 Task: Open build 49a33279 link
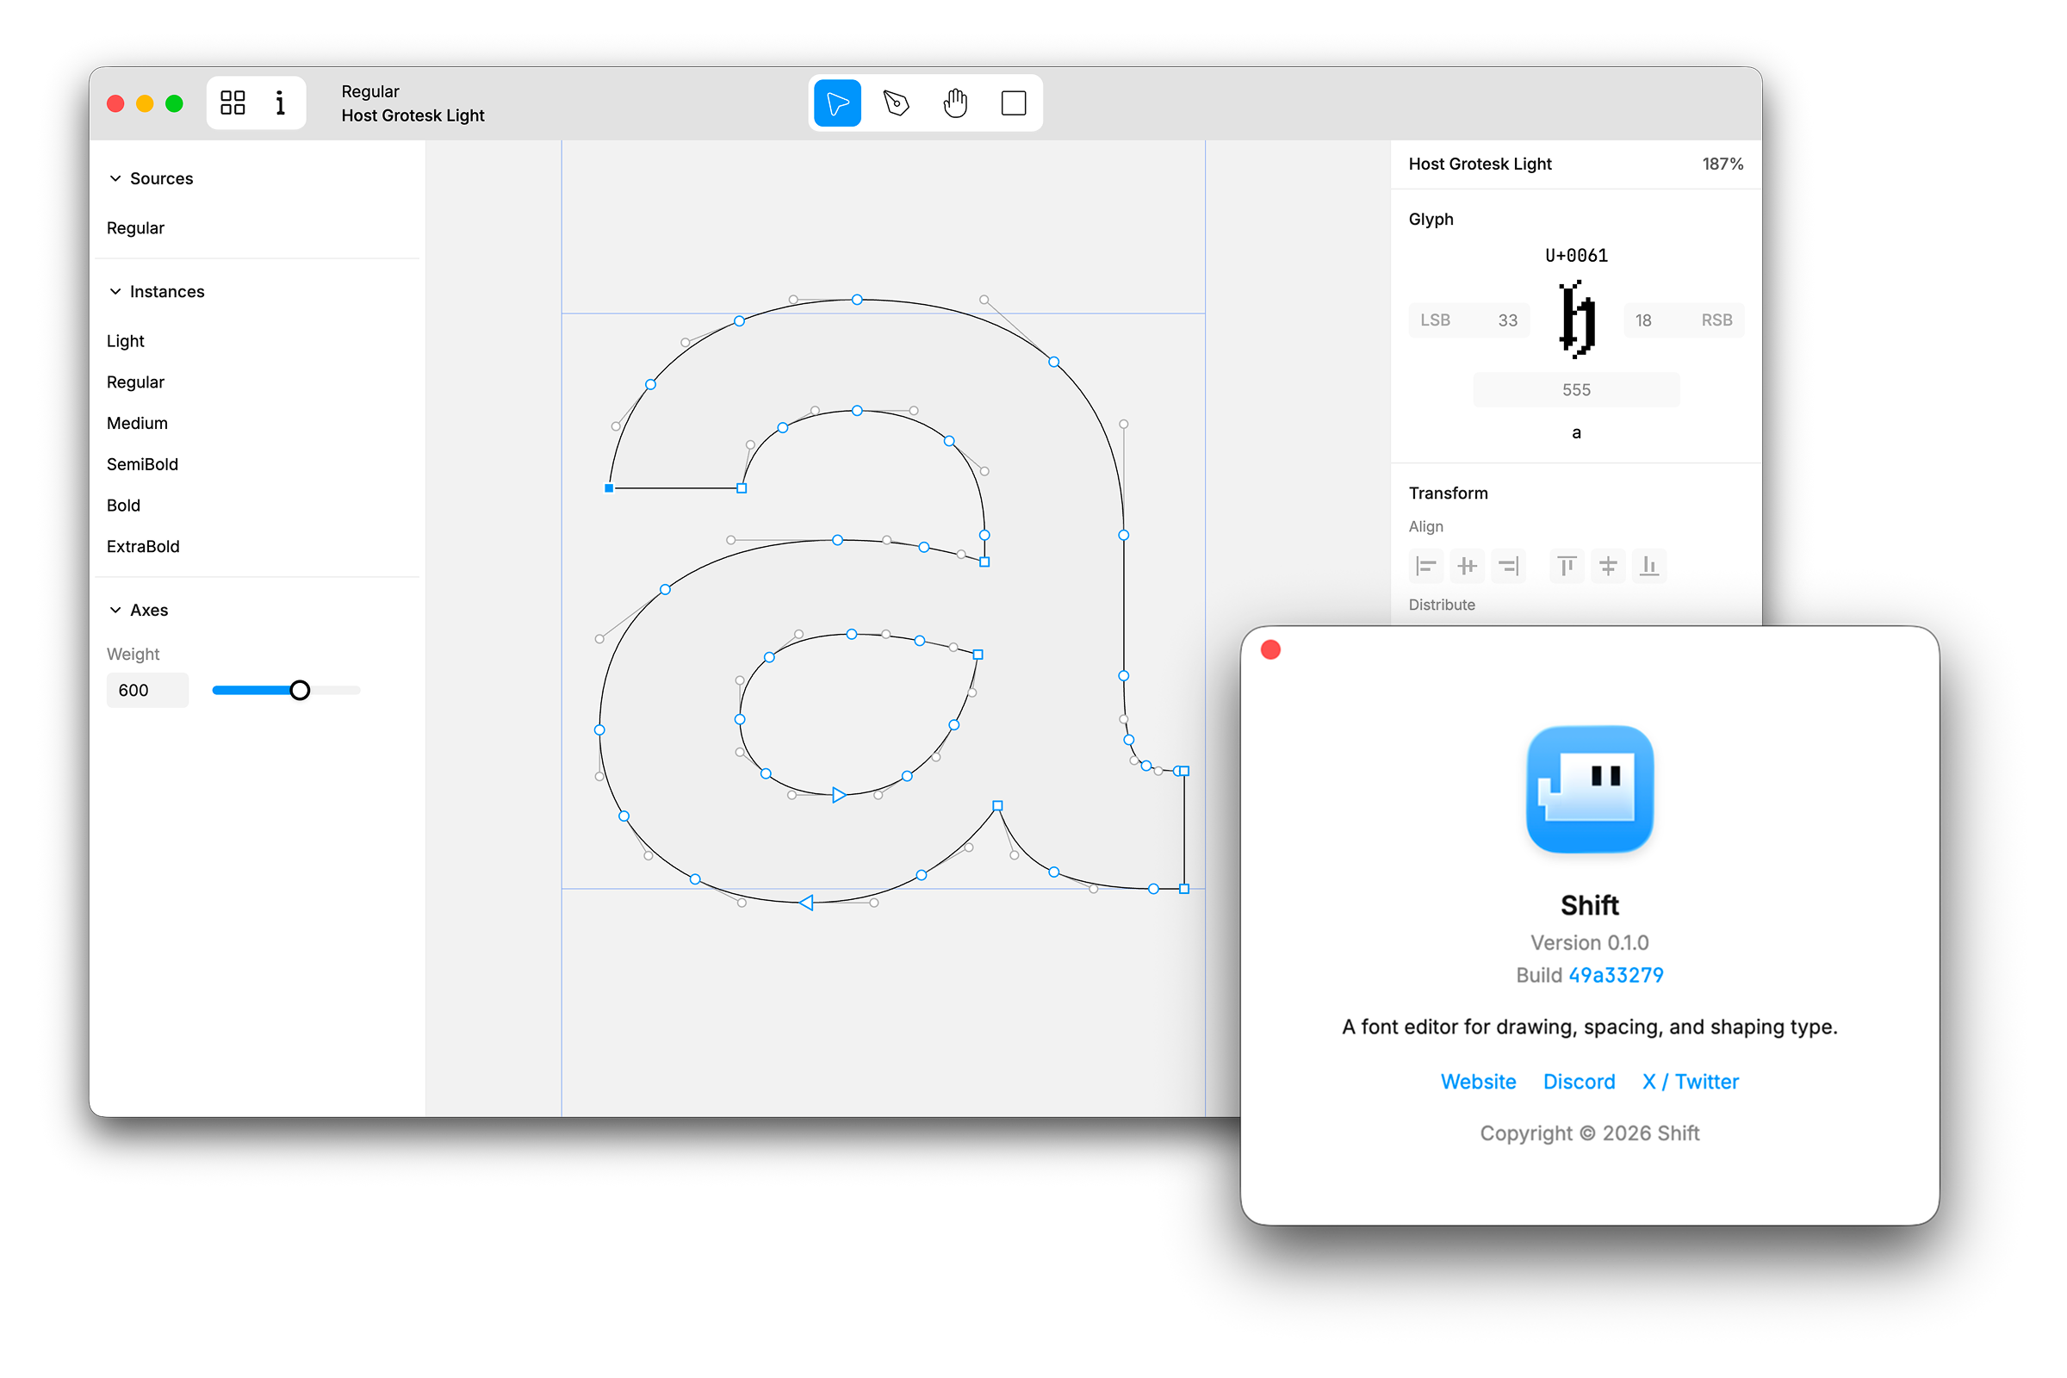pyautogui.click(x=1617, y=976)
